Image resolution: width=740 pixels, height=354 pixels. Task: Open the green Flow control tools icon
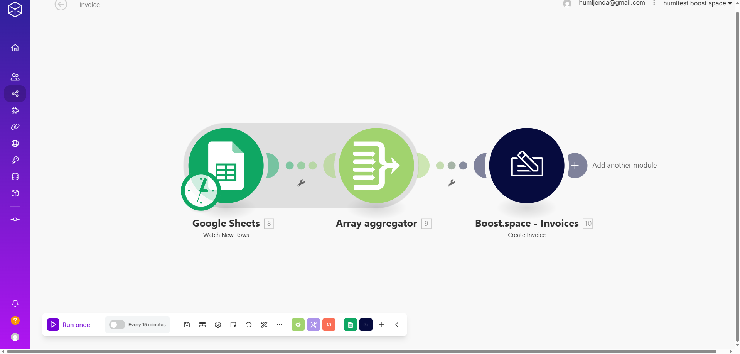(x=298, y=325)
